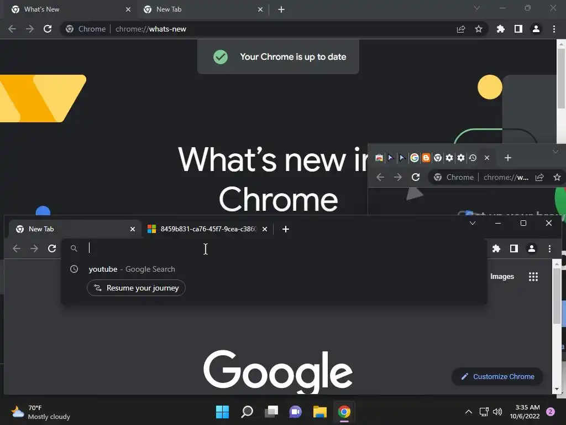This screenshot has height=425, width=566.
Task: Reload the What's New page in back window
Action: (x=48, y=29)
